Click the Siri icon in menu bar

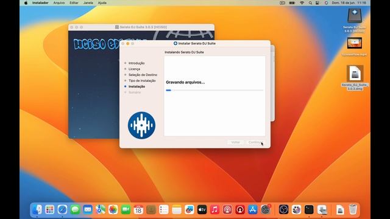click(326, 3)
